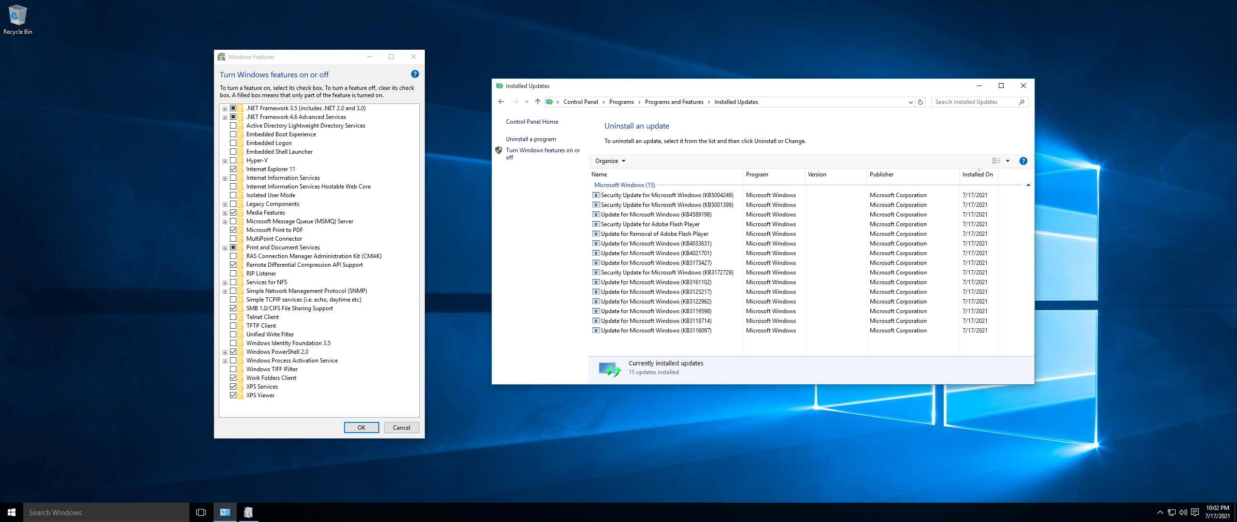Collapse the Microsoft Windows (15) group
This screenshot has width=1237, height=522.
tap(1028, 185)
